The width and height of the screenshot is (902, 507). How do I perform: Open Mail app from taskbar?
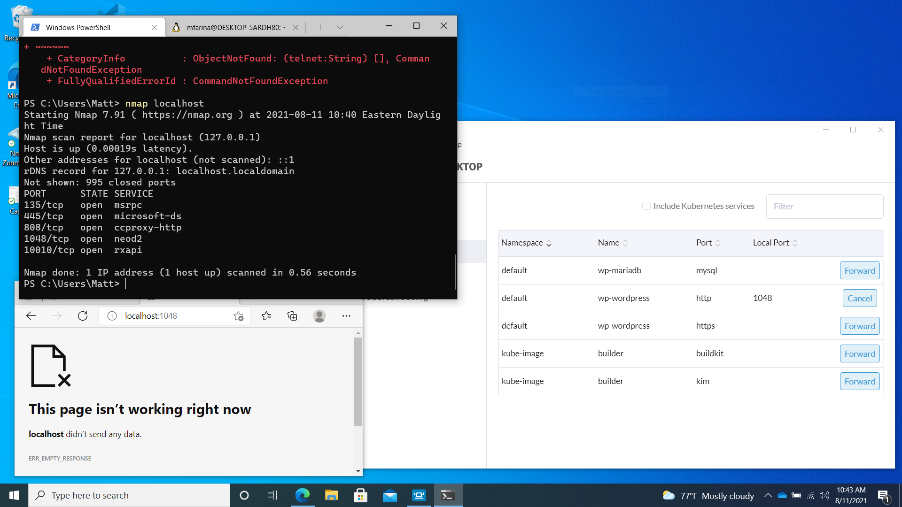coord(390,495)
